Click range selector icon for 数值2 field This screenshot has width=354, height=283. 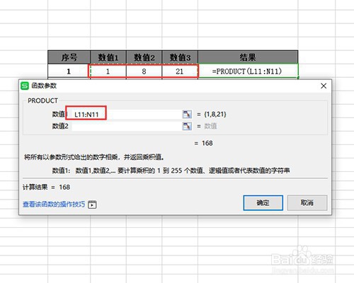coord(187,126)
